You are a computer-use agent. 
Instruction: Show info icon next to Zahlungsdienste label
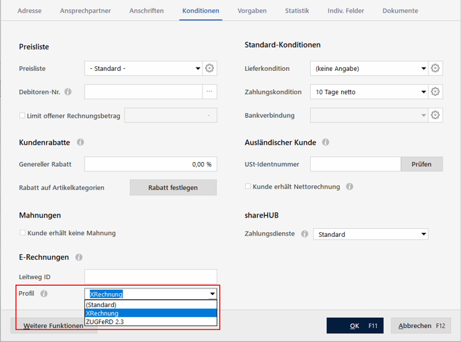(x=305, y=234)
